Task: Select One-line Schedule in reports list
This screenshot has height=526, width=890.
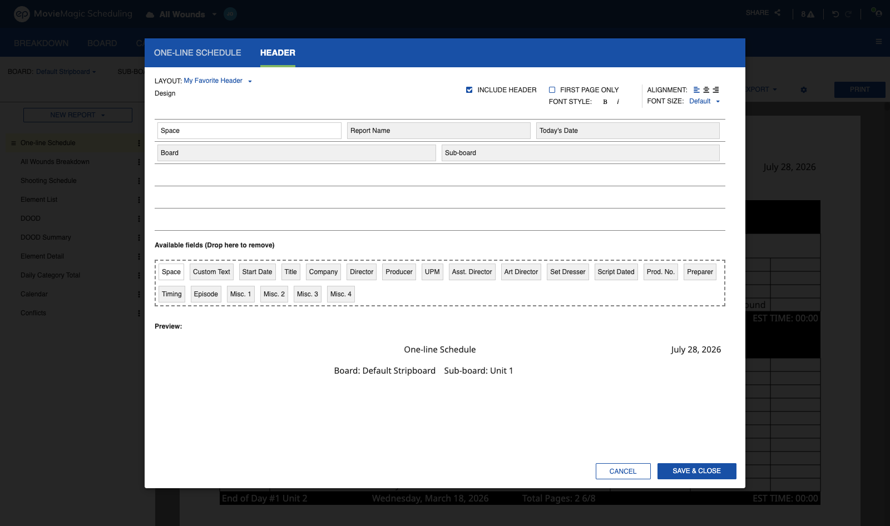Action: click(x=48, y=143)
